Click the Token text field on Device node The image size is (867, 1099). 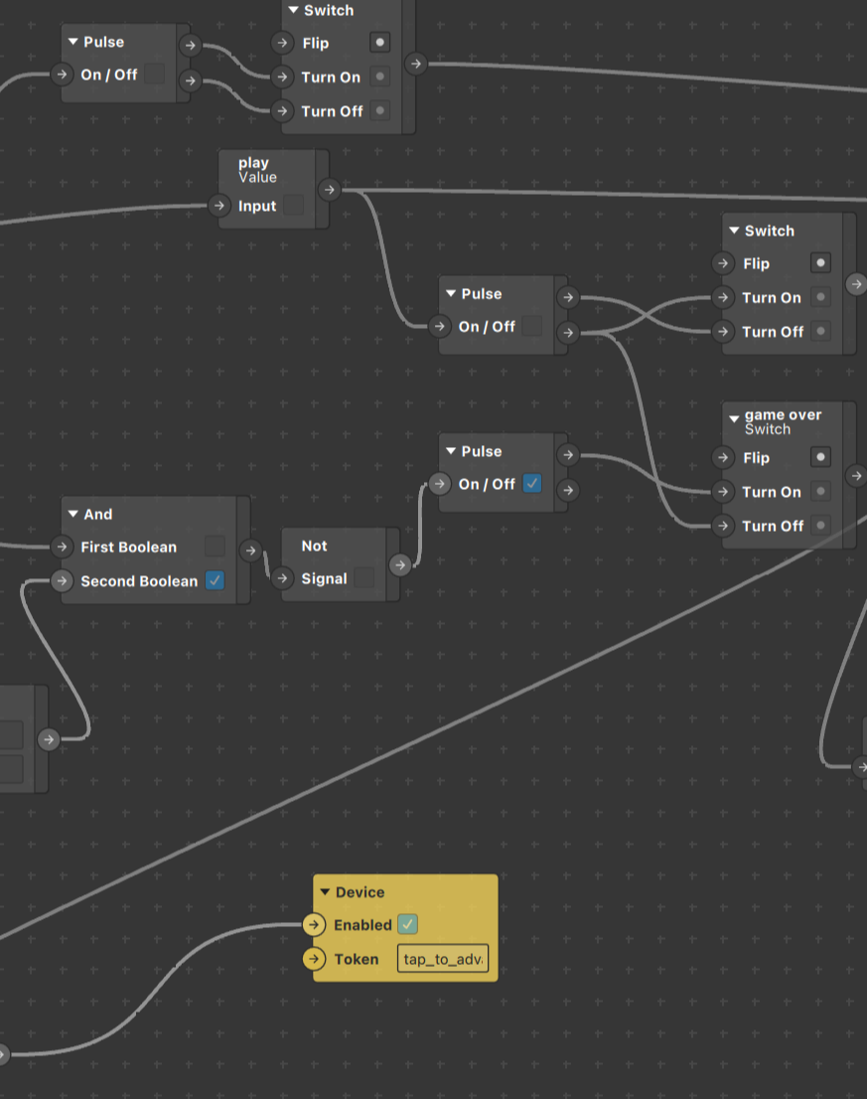443,959
